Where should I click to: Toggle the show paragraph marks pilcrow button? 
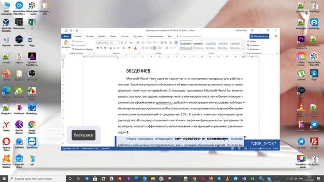click(x=176, y=42)
